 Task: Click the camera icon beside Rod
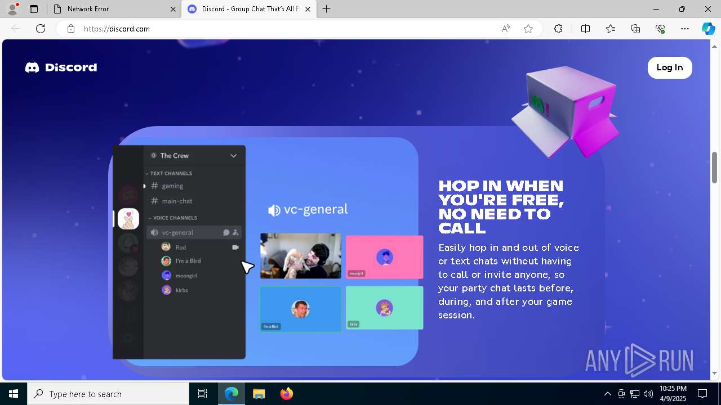[235, 247]
